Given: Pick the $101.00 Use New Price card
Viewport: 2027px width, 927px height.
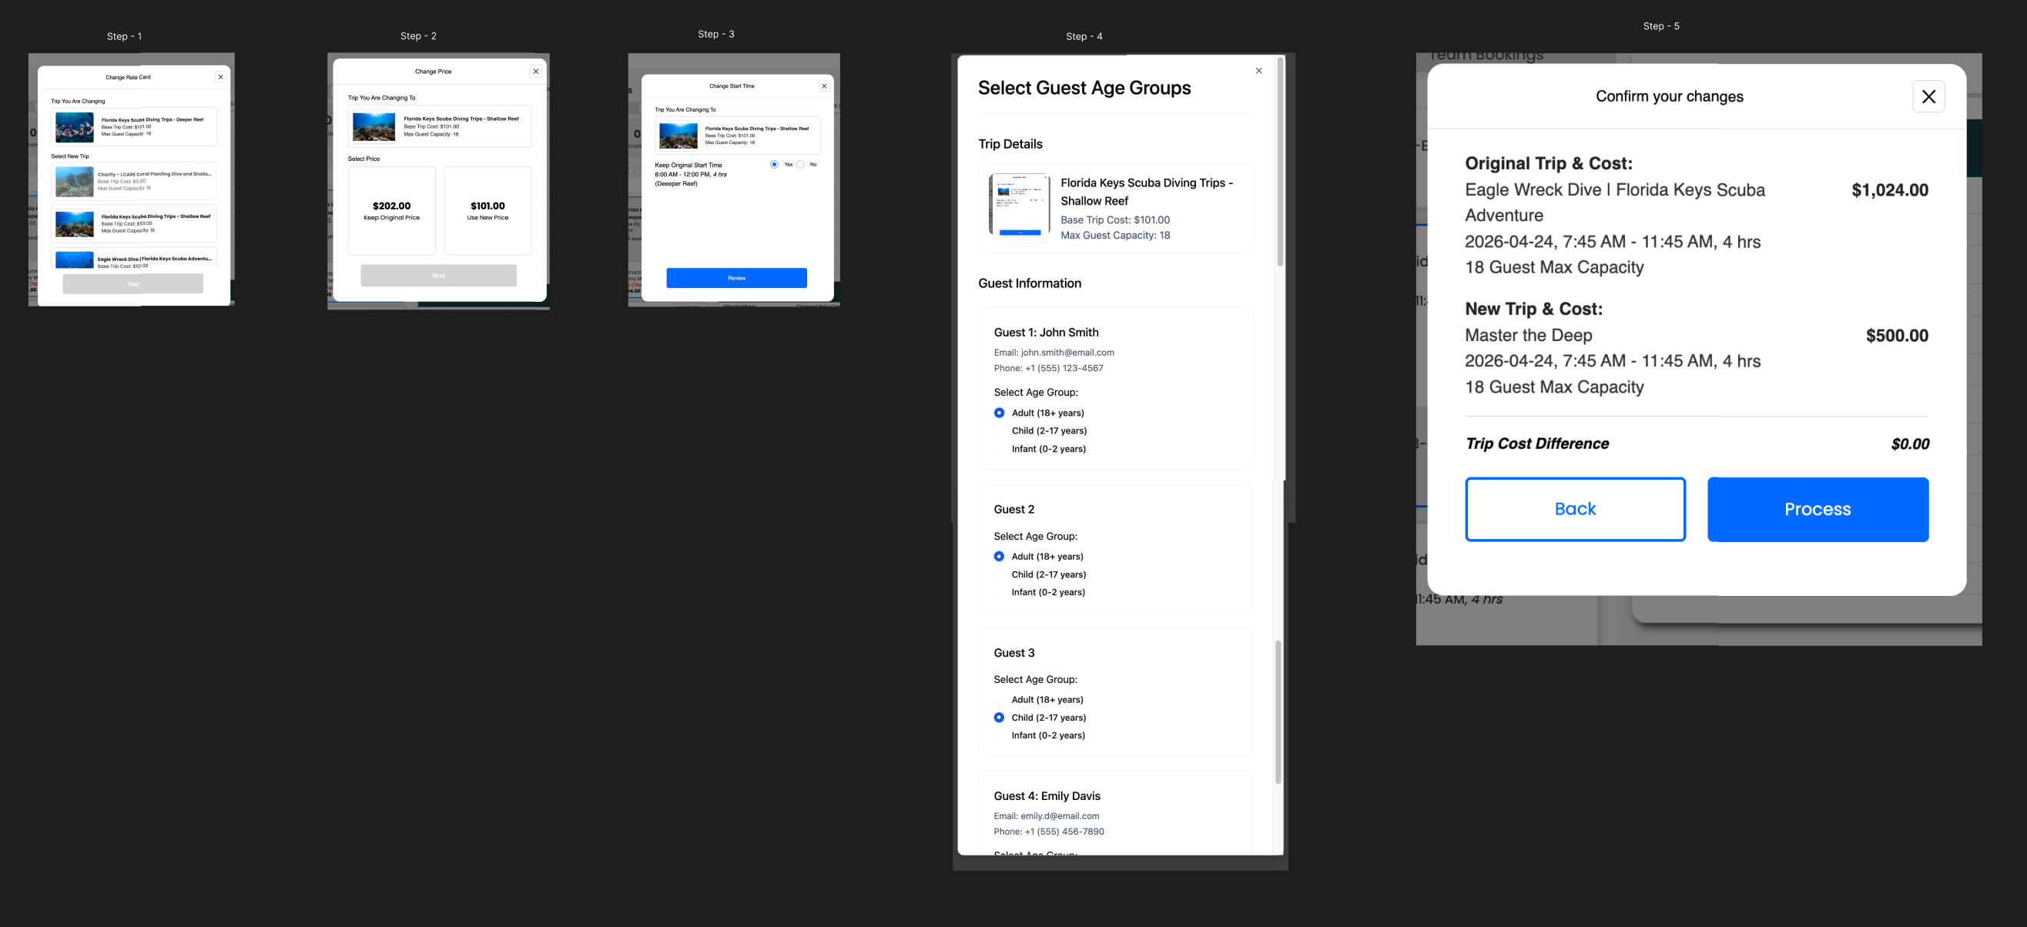Looking at the screenshot, I should coord(487,210).
